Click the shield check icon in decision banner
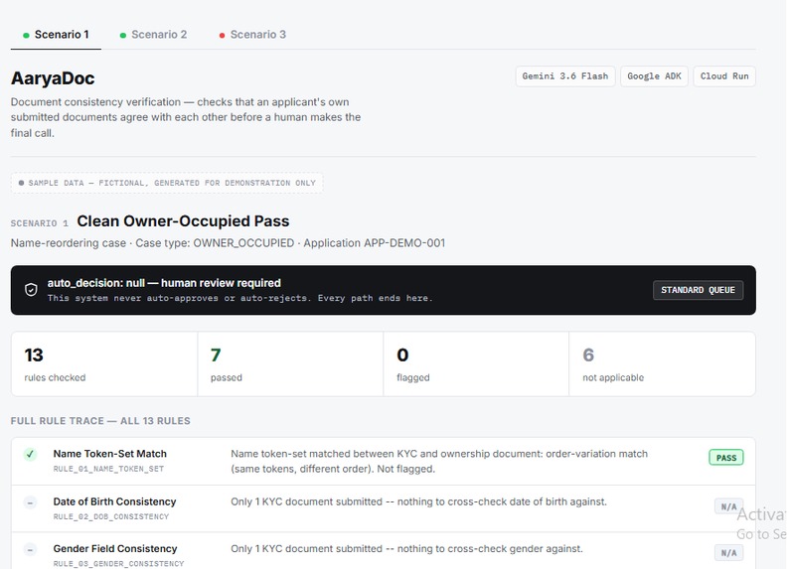 31,290
